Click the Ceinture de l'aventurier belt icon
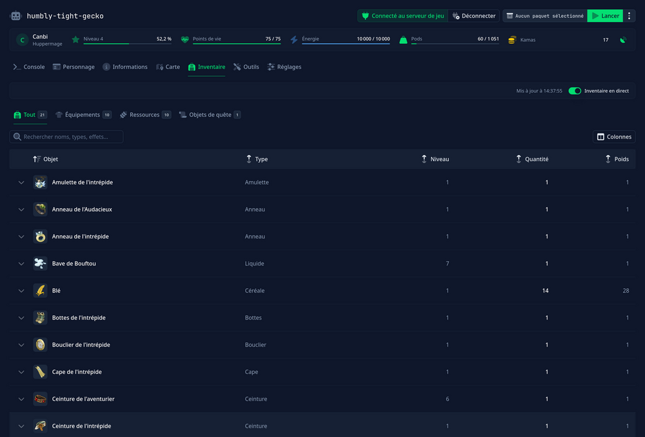645x437 pixels. pos(40,399)
